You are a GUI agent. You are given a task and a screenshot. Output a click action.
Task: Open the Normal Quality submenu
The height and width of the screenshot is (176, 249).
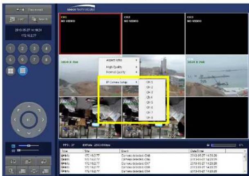(119, 72)
